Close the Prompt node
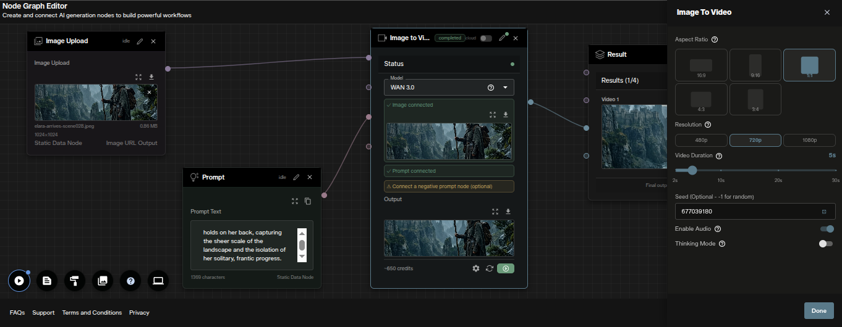This screenshot has width=842, height=327. tap(310, 177)
